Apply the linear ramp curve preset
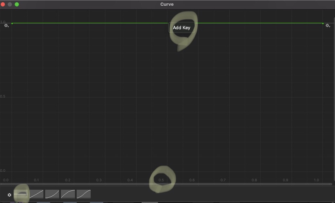Viewport: 335px width, 203px height. 36,194
